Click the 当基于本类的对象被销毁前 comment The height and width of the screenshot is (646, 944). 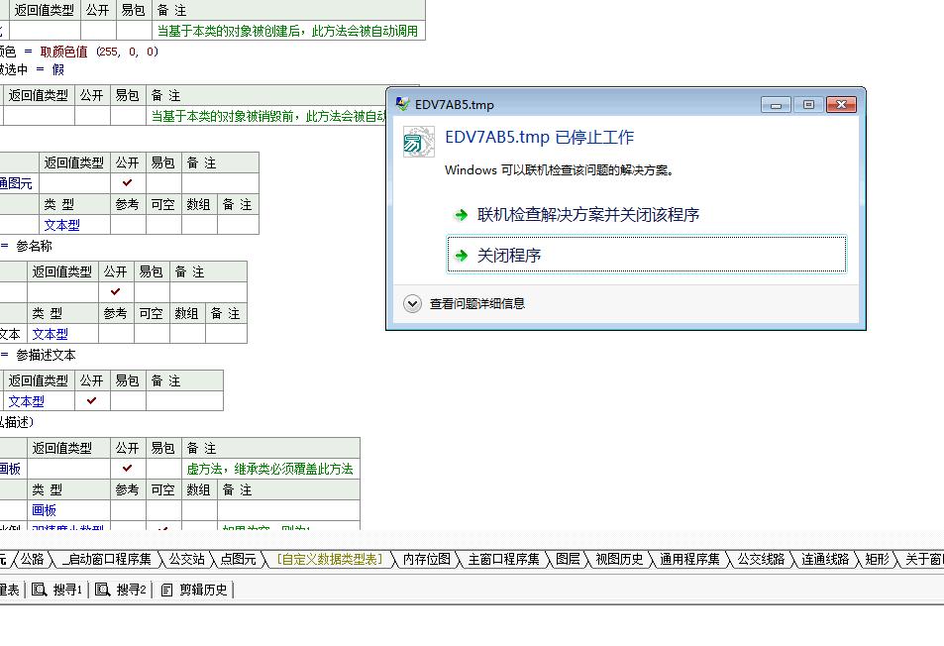[x=267, y=116]
